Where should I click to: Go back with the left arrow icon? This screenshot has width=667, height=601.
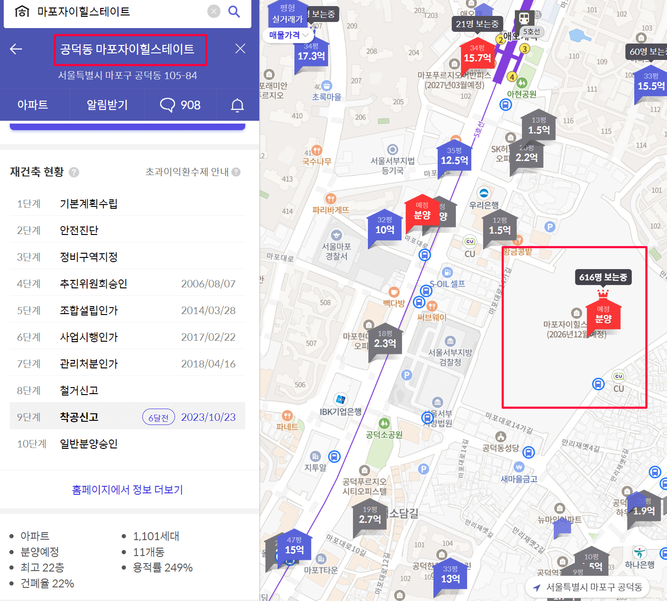click(x=16, y=49)
